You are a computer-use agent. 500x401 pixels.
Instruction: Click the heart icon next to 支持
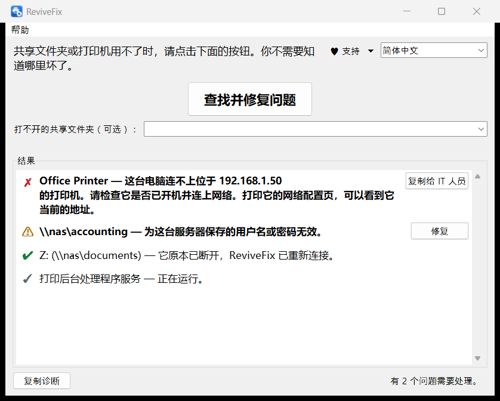click(x=334, y=51)
